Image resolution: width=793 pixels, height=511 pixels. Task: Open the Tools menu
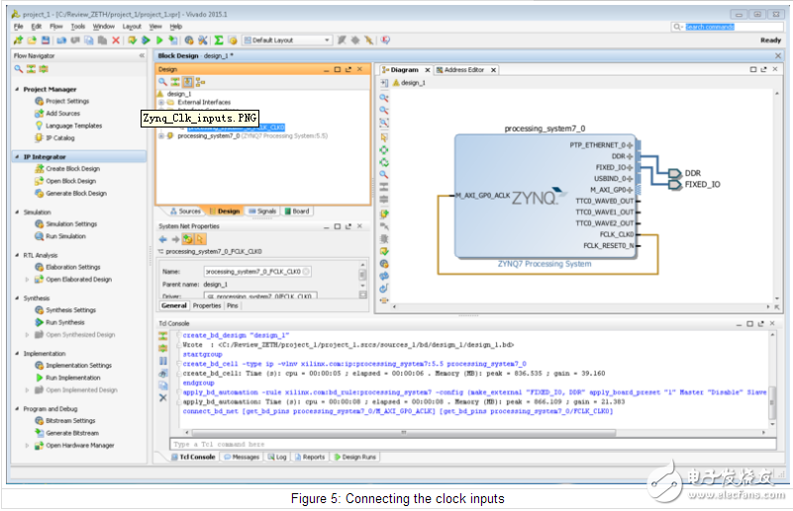[x=76, y=26]
